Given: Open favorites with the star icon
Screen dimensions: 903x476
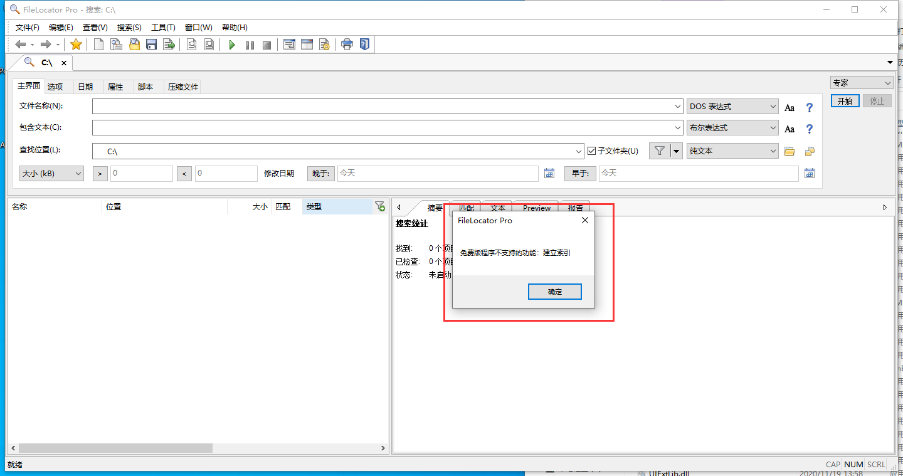Looking at the screenshot, I should point(76,45).
